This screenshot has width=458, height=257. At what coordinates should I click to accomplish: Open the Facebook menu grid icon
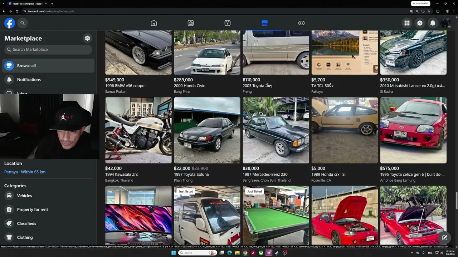pyautogui.click(x=407, y=23)
